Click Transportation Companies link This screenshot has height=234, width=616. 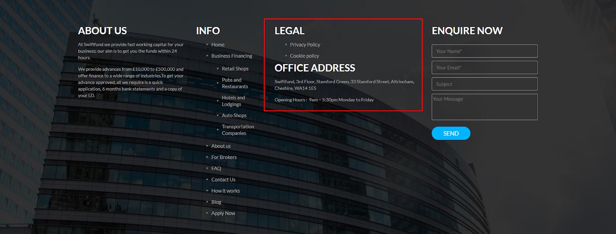(238, 130)
